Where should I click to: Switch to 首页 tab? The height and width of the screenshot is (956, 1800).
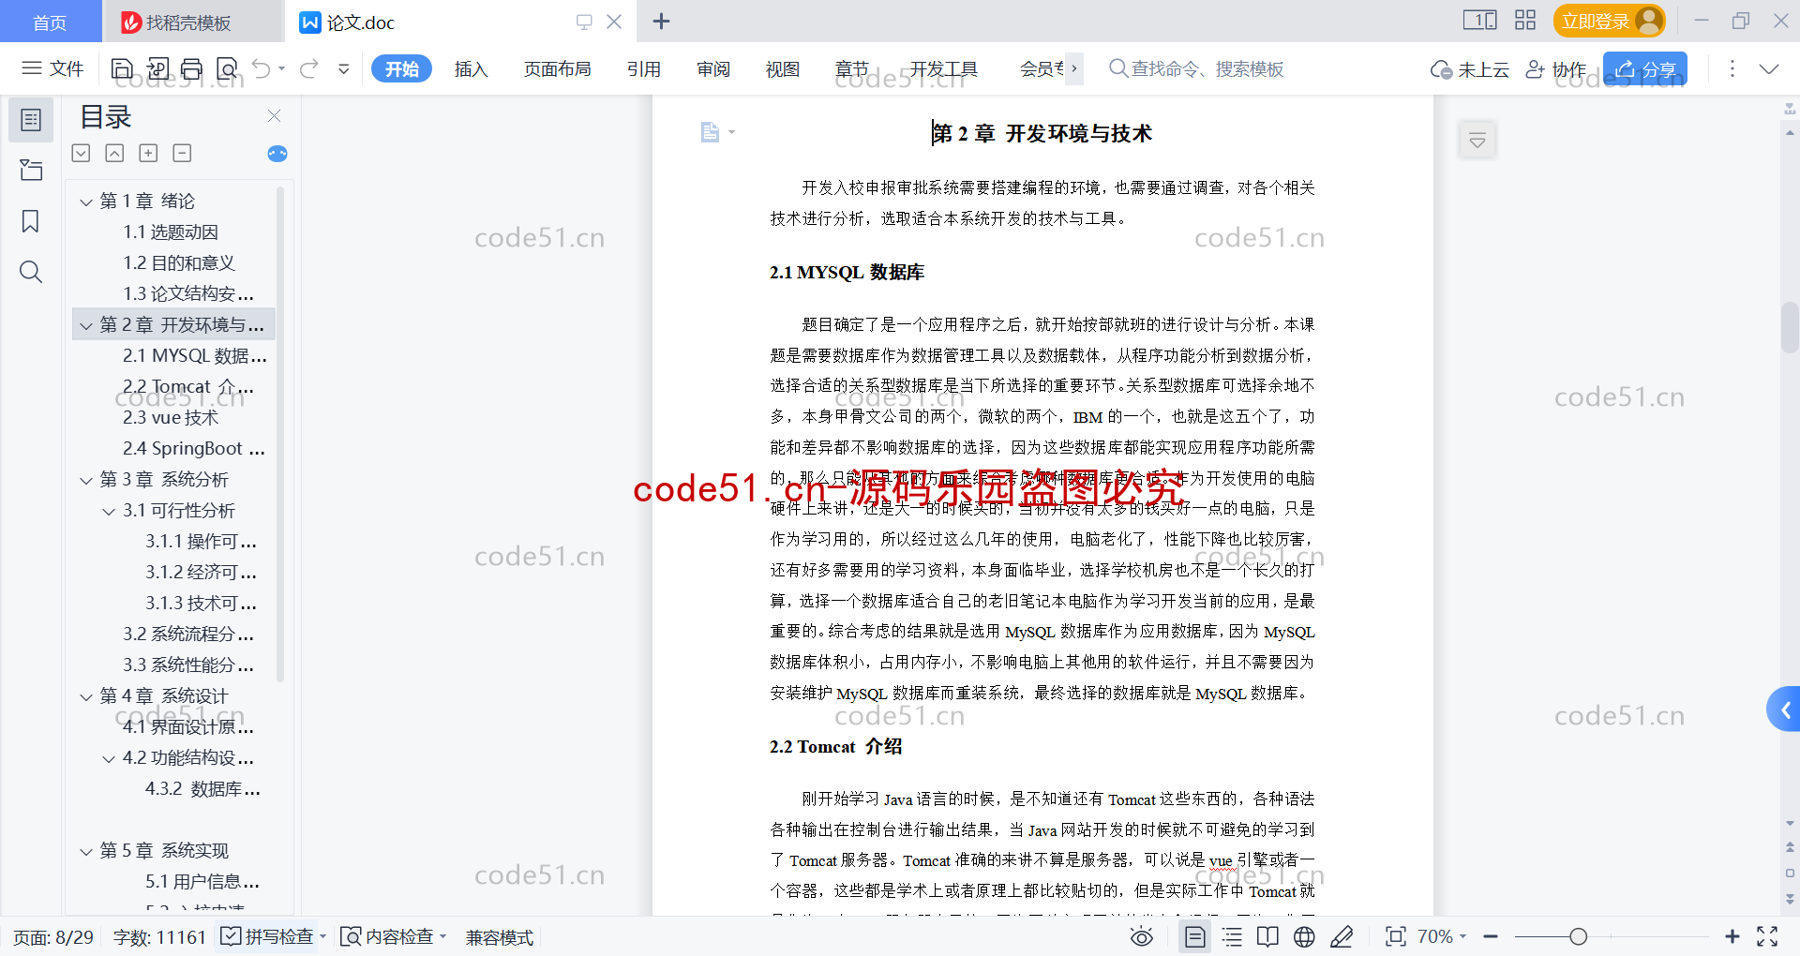point(50,22)
